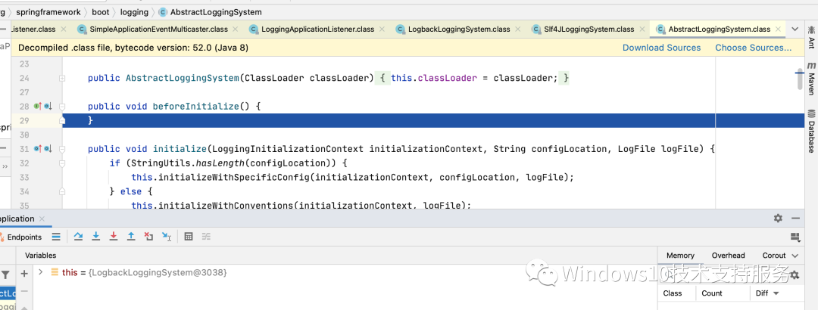Close the SimpleApplicationEventMulticaster.class tab
Screen dimensions: 818x310
click(235, 29)
